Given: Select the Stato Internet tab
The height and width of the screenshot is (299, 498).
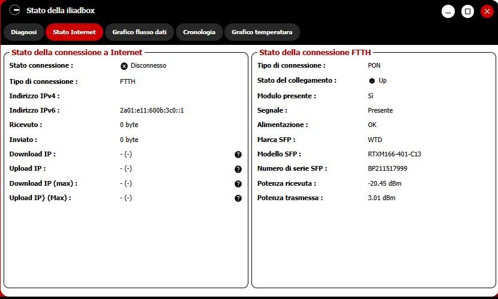Looking at the screenshot, I should pos(74,32).
